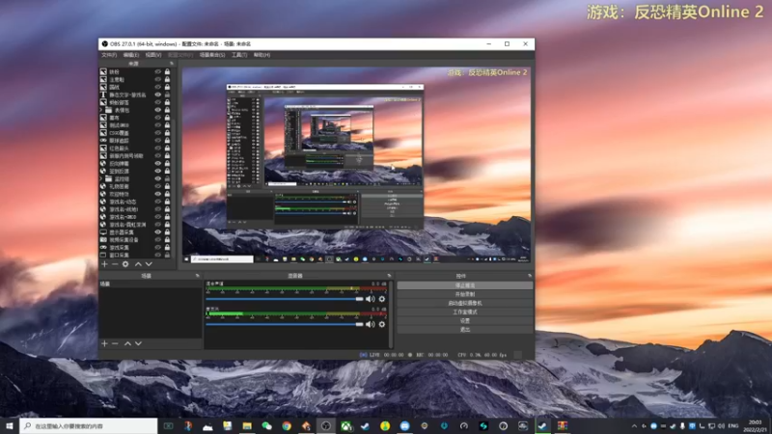
Task: Open the 帮助(H) menu
Action: (x=262, y=55)
